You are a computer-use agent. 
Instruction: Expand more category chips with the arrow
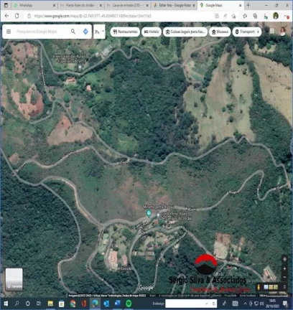(x=258, y=32)
